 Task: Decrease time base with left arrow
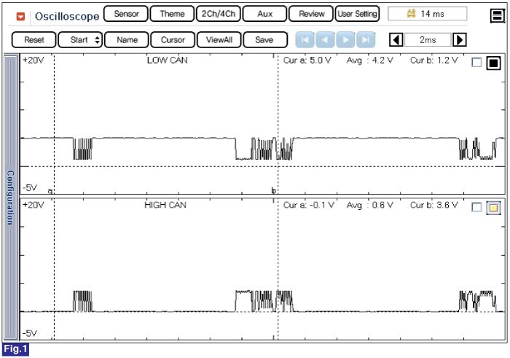(396, 40)
